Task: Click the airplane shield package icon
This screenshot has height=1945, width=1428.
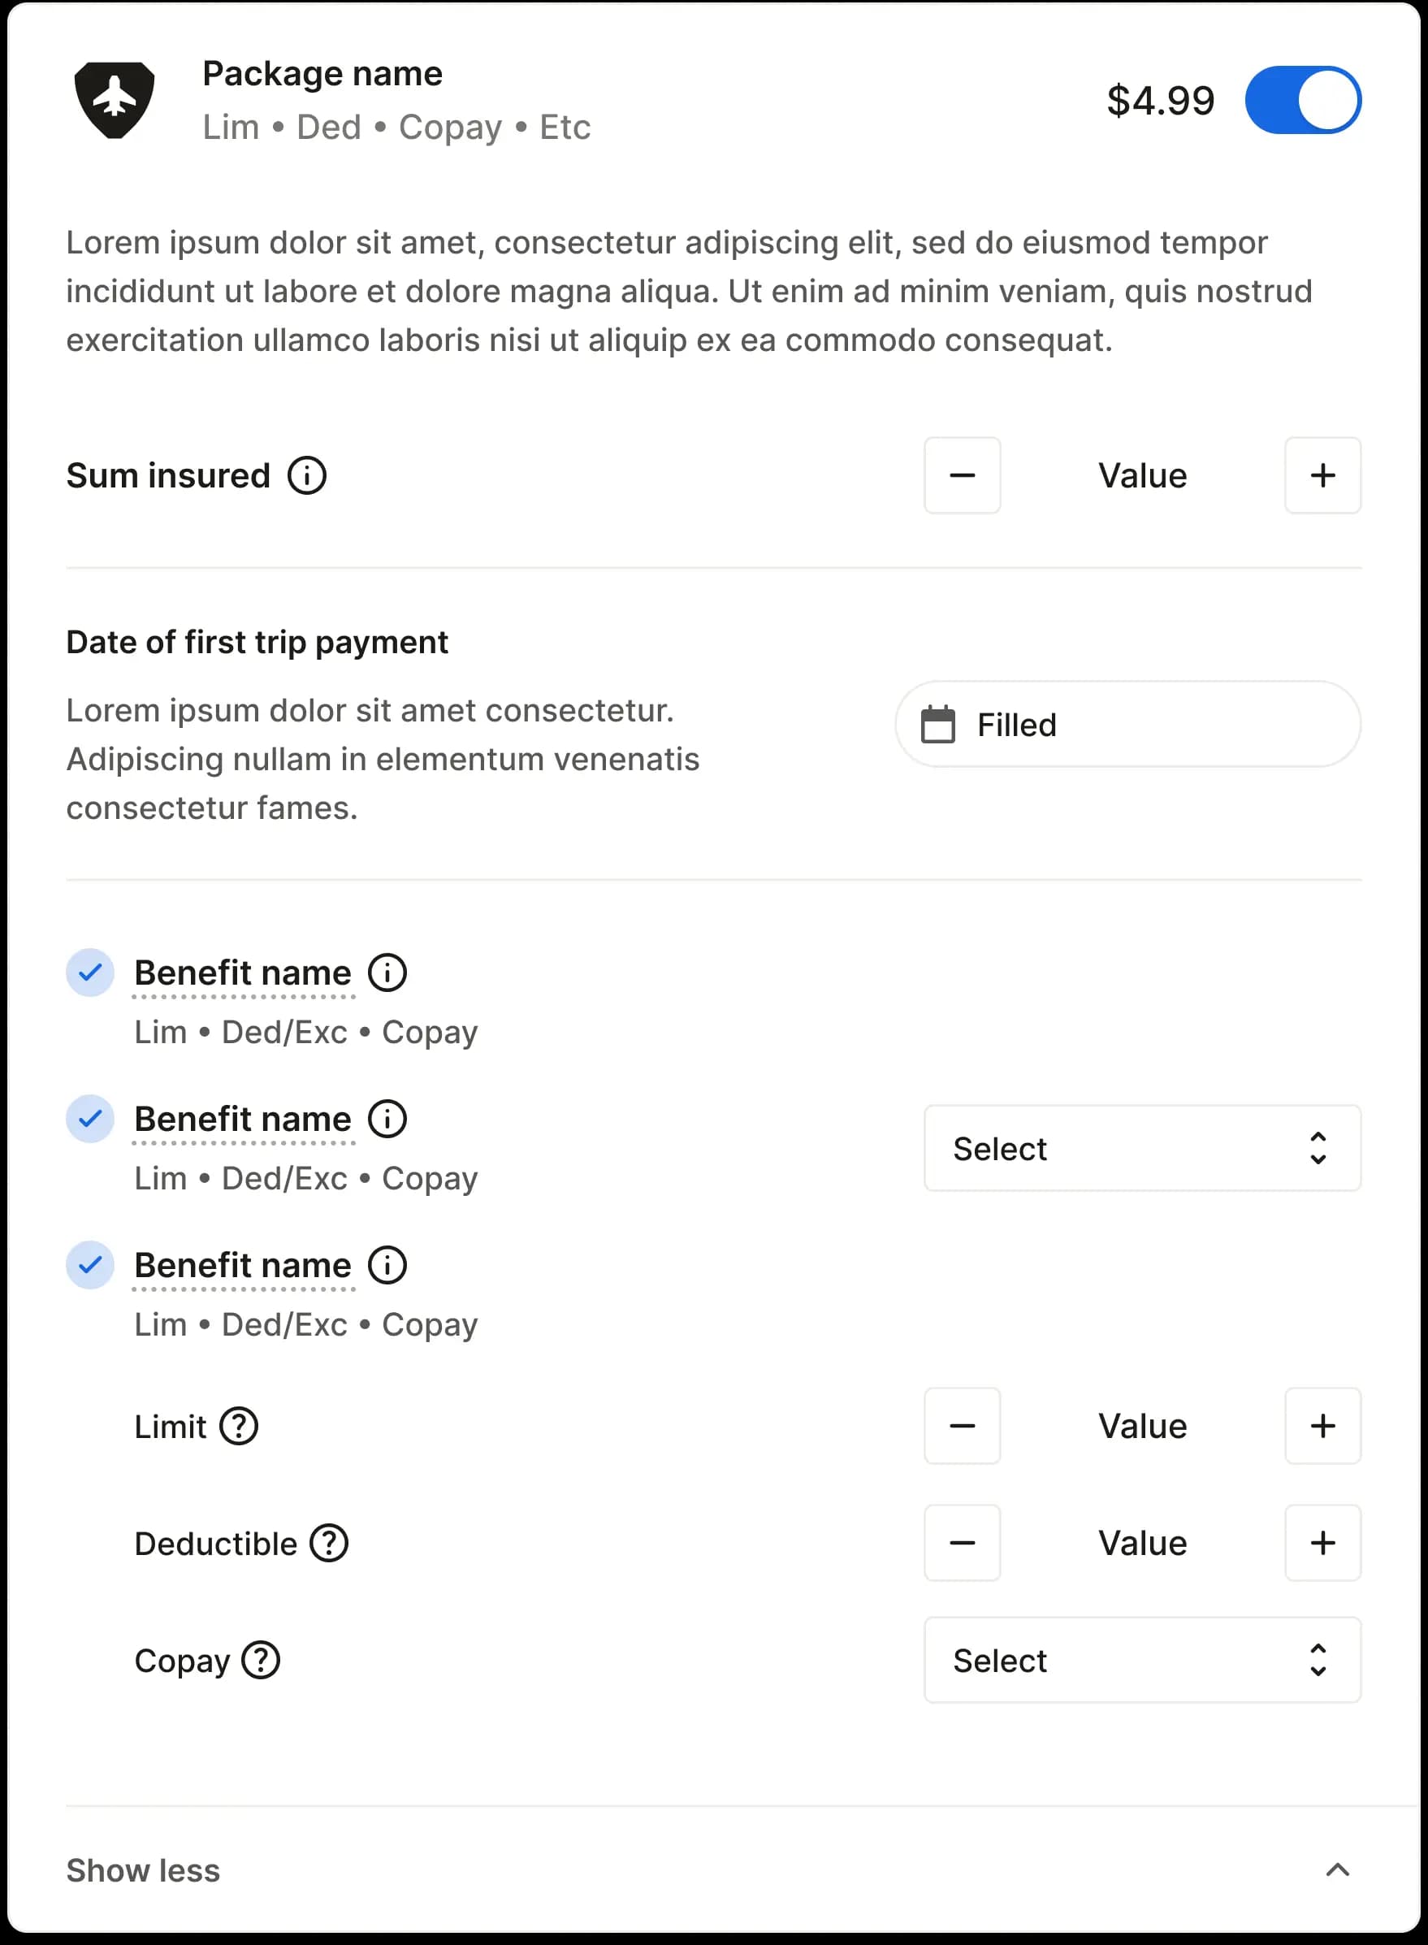Action: 114,99
